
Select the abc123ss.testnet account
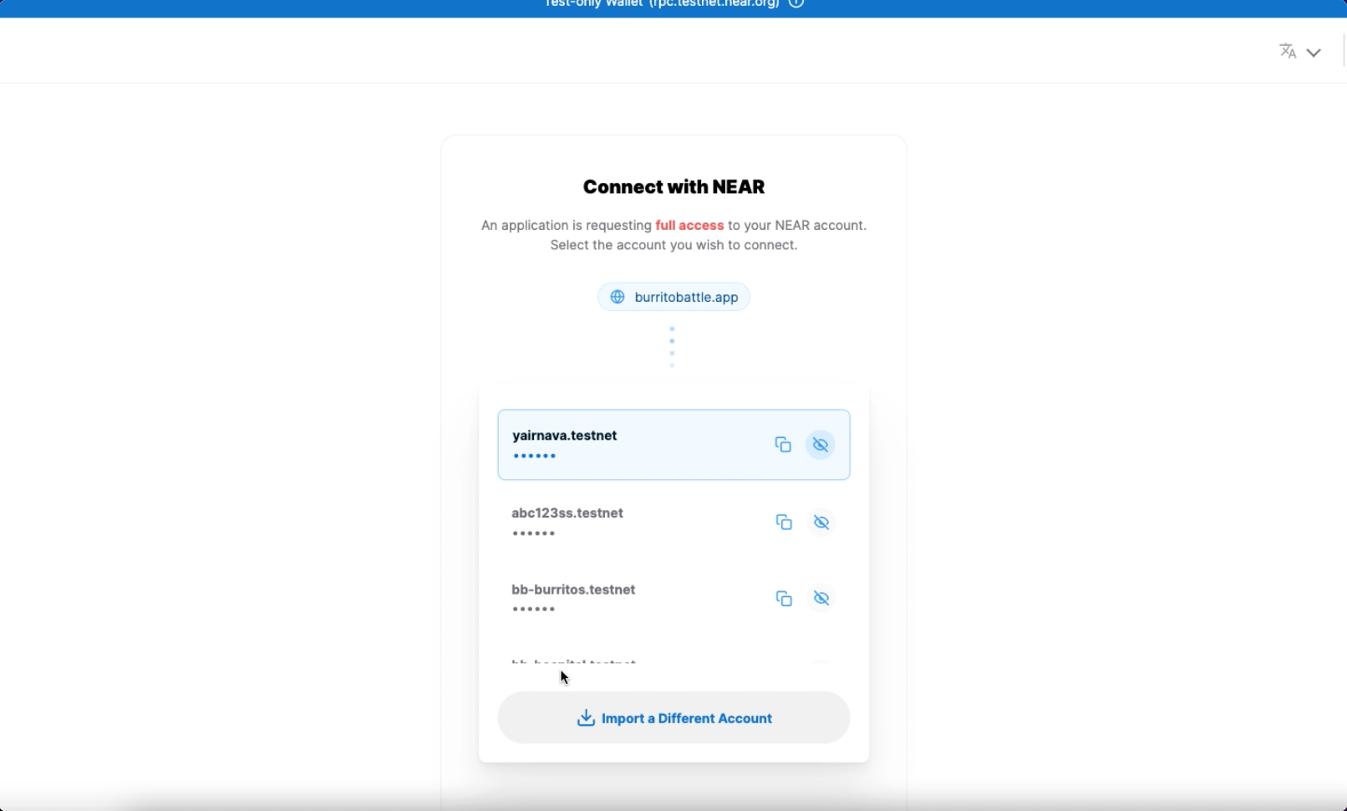coord(567,513)
